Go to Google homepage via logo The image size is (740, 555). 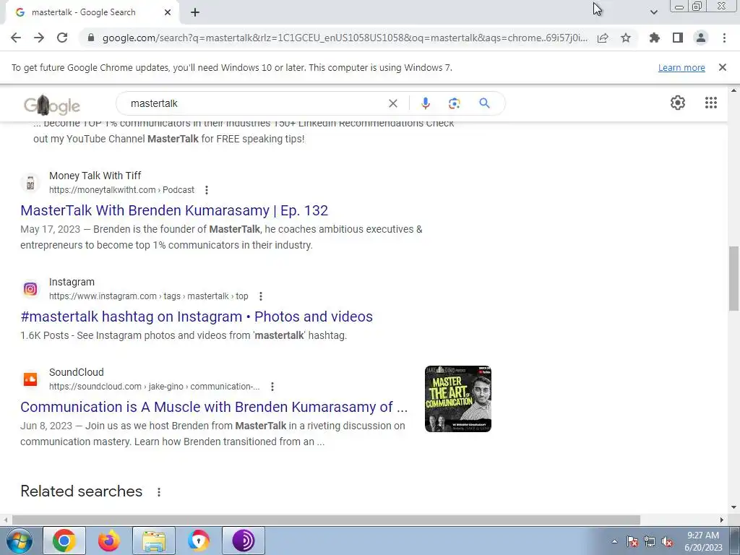point(52,105)
